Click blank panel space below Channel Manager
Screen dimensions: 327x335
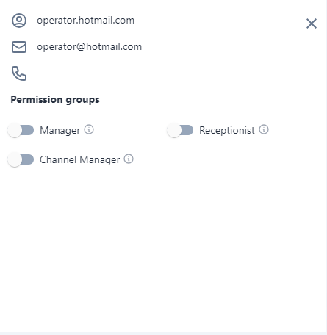click(163, 245)
